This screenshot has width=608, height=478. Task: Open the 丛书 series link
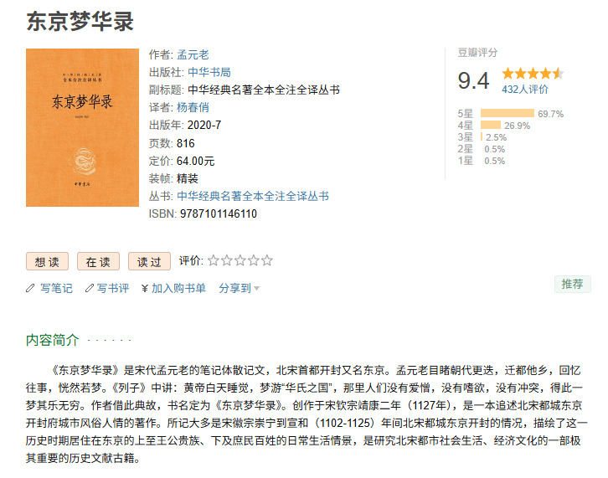(252, 196)
